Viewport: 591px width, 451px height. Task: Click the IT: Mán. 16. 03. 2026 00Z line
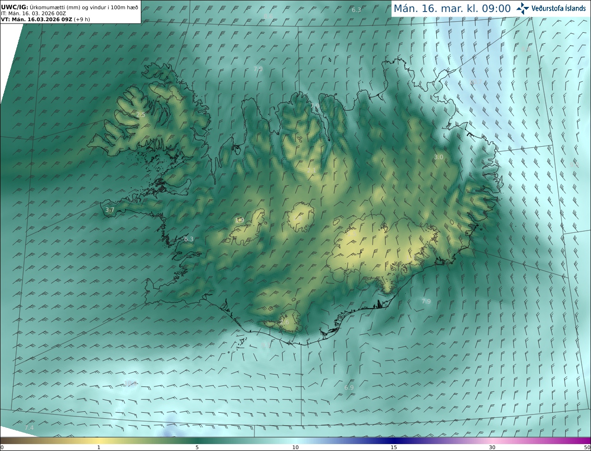click(x=33, y=13)
